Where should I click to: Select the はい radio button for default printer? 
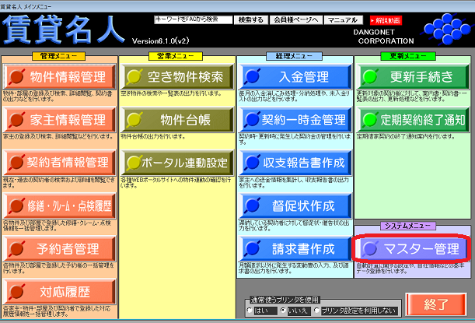(251, 311)
